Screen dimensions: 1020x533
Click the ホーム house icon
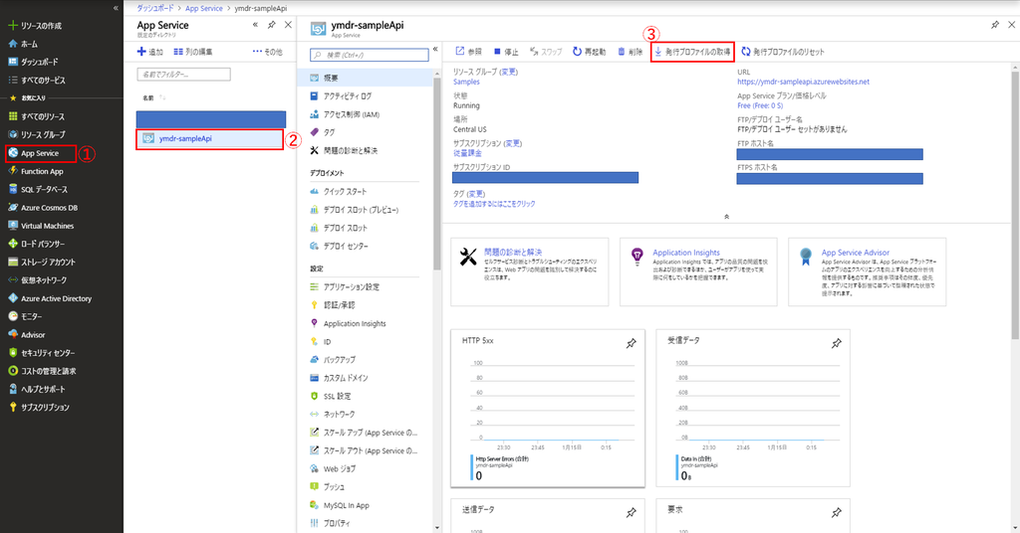pyautogui.click(x=12, y=44)
